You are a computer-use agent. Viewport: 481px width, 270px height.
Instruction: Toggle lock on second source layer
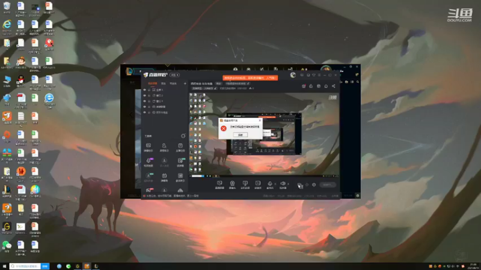click(x=149, y=95)
